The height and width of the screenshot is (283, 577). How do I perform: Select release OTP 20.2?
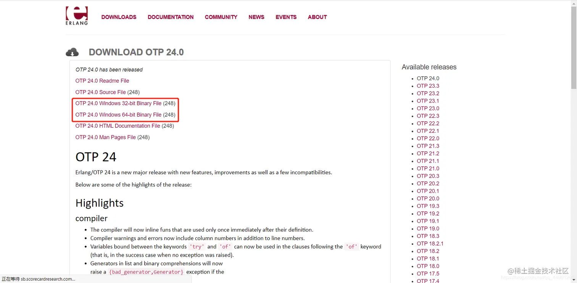coord(428,183)
